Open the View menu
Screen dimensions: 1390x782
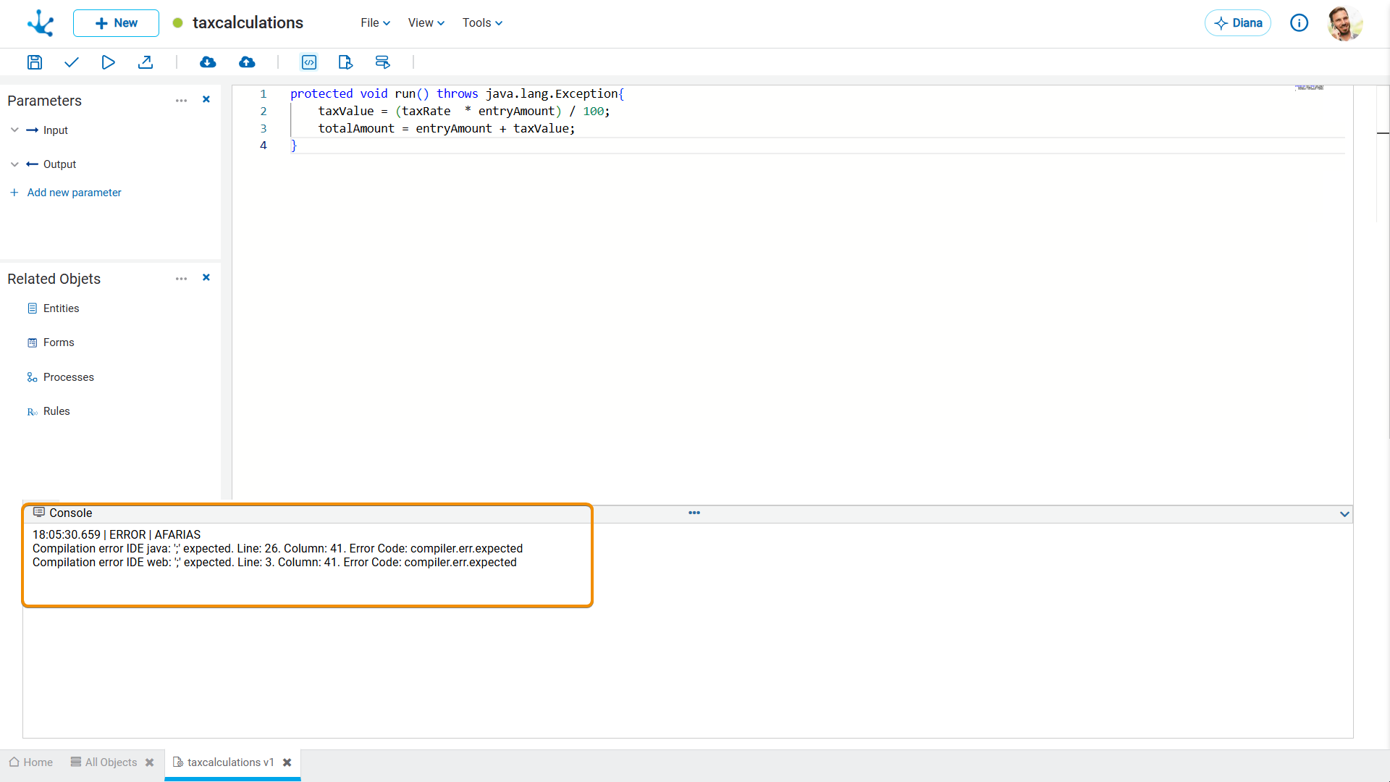click(426, 23)
